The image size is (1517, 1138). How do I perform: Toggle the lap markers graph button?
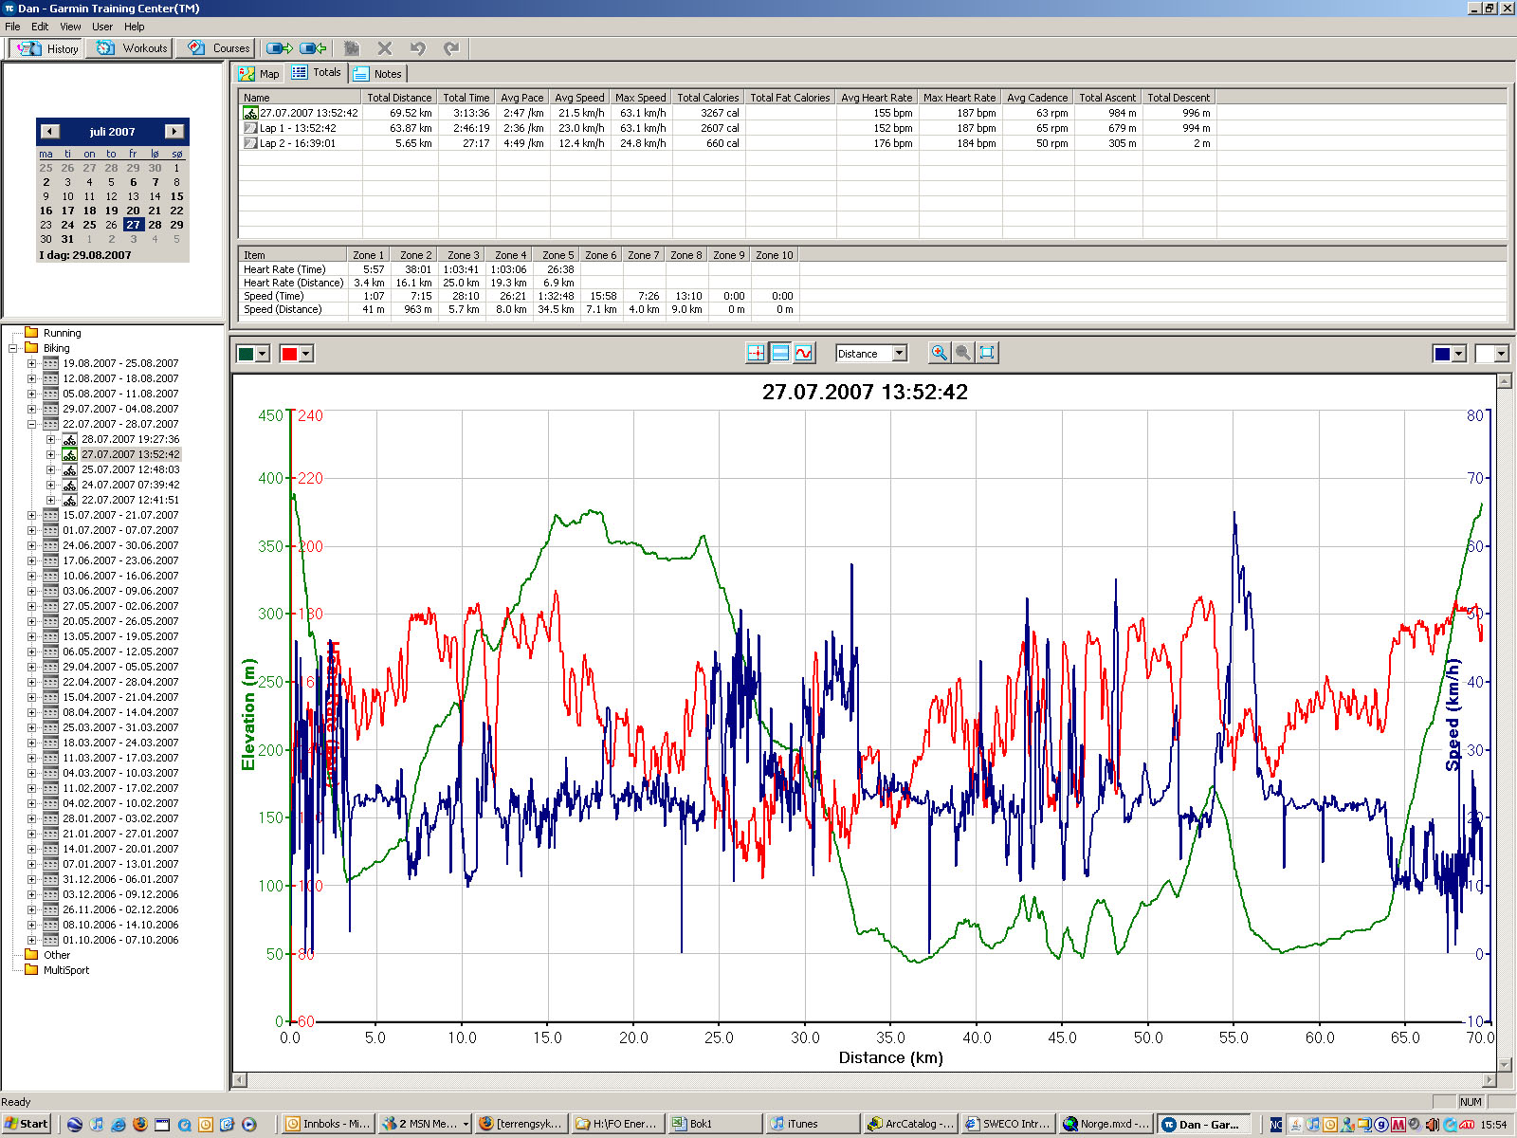pos(756,353)
